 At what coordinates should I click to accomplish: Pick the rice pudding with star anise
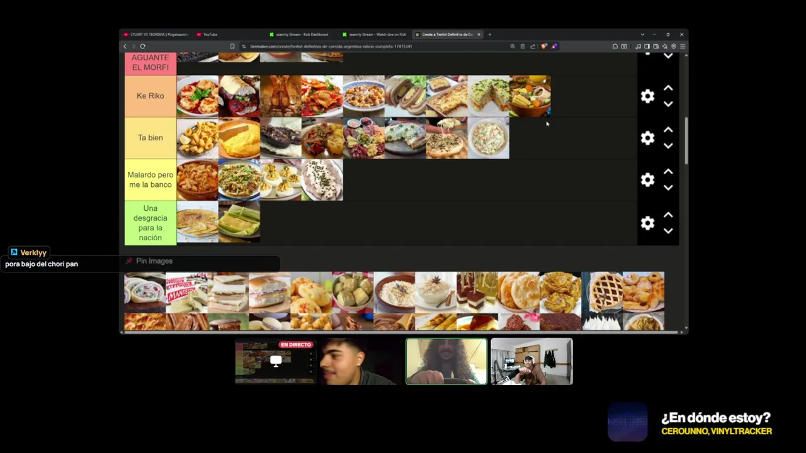click(436, 292)
